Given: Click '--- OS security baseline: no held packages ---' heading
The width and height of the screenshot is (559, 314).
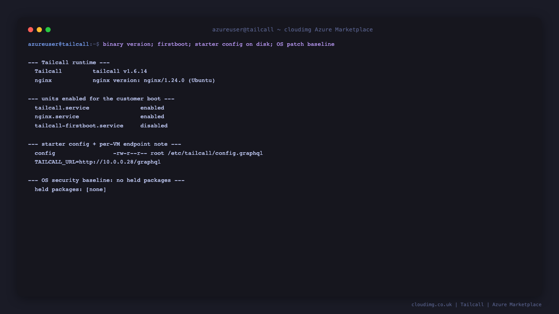Looking at the screenshot, I should 106,181.
